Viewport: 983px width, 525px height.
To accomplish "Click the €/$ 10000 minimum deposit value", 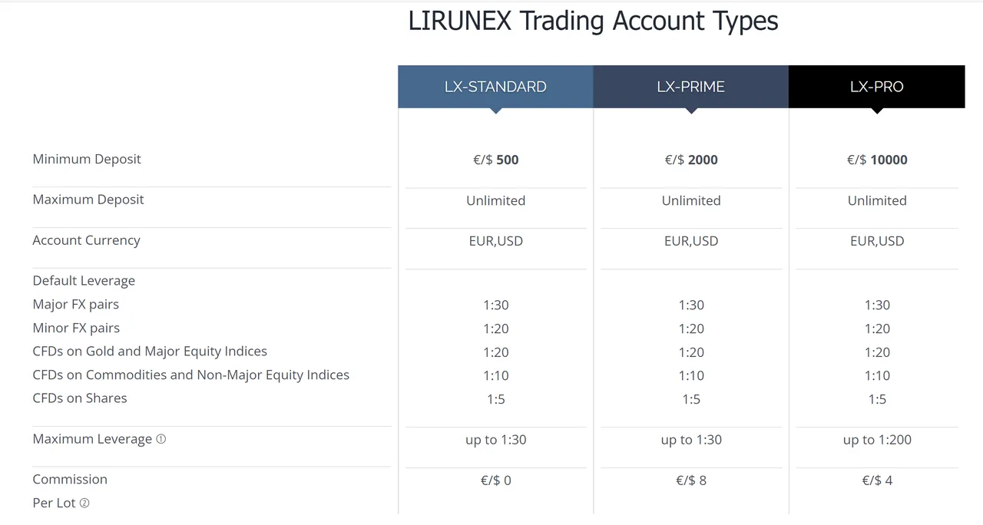I will tap(877, 160).
